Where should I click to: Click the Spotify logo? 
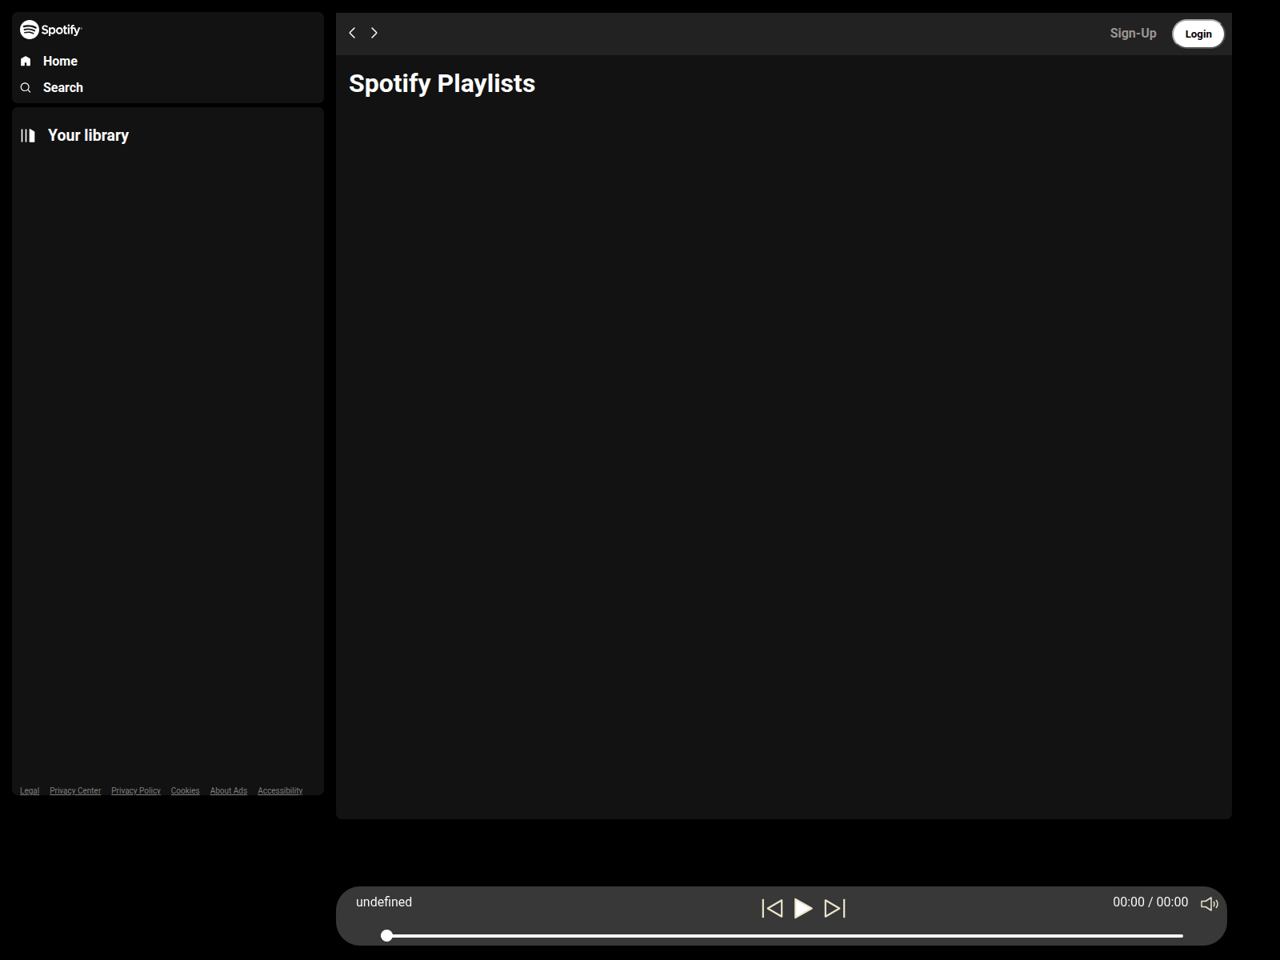pos(51,30)
